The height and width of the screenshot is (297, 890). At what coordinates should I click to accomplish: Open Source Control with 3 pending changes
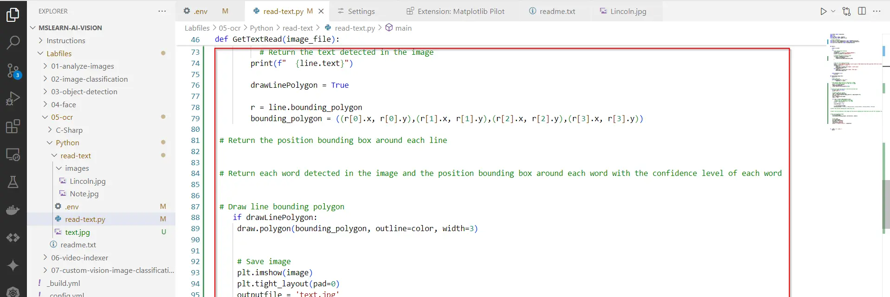click(13, 71)
